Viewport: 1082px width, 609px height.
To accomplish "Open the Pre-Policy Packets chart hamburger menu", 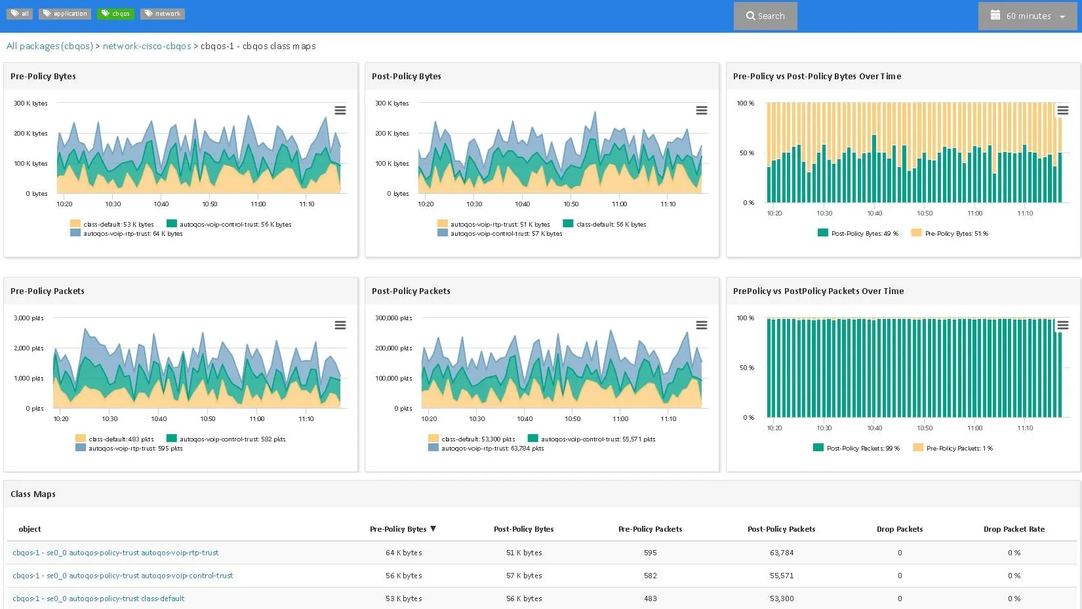I will pyautogui.click(x=340, y=325).
